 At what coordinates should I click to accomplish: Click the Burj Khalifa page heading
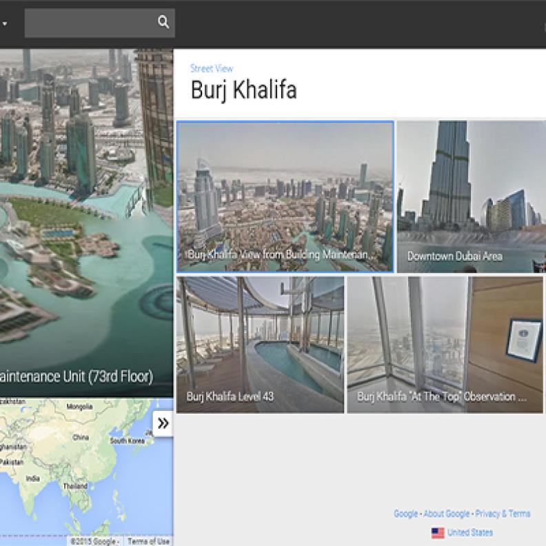244,90
